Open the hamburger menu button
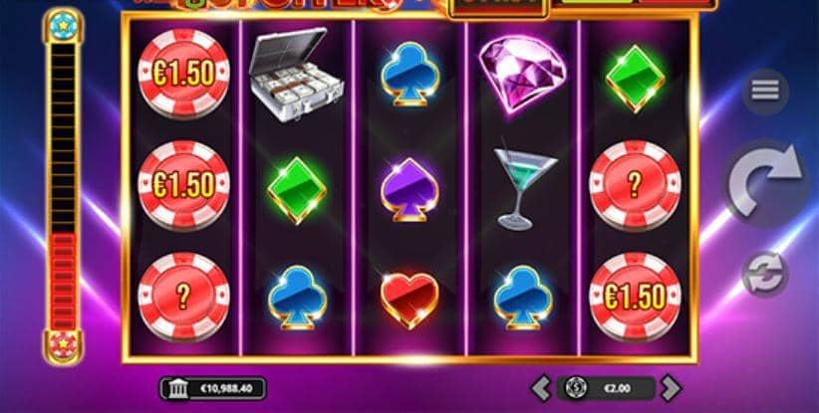The height and width of the screenshot is (413, 819). click(765, 91)
